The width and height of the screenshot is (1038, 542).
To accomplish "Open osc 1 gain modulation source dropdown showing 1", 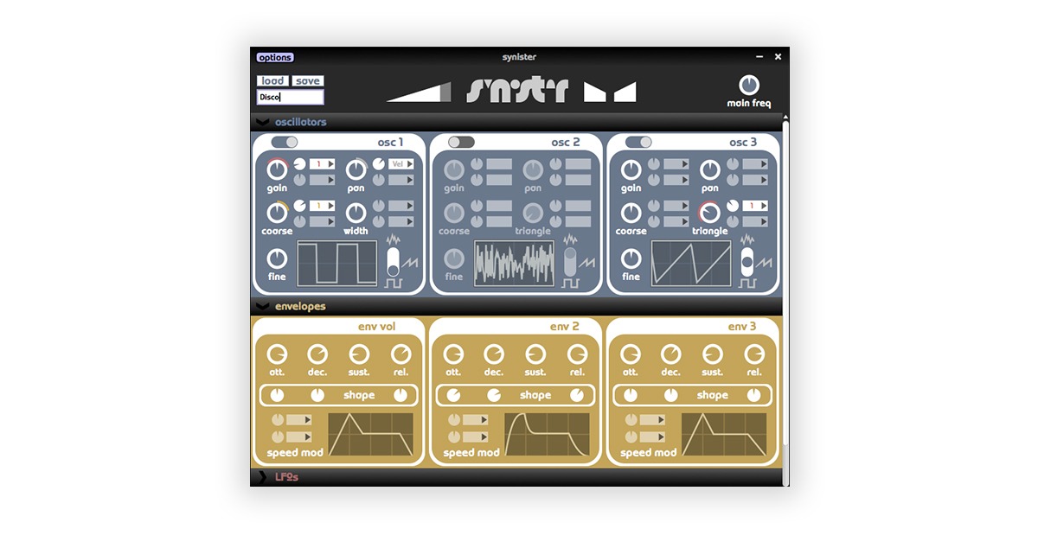I will point(323,163).
